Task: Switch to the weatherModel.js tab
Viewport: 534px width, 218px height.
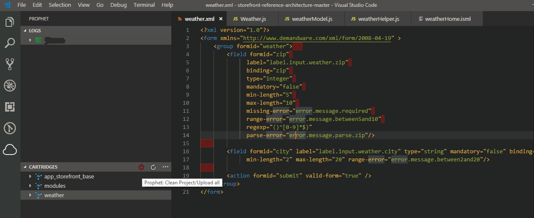Action: (311, 19)
